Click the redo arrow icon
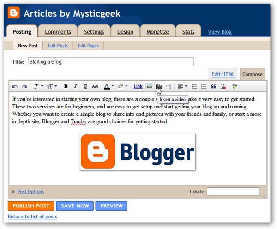 pyautogui.click(x=24, y=86)
